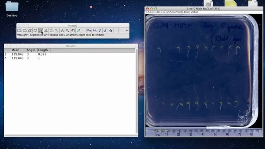Click the Results window vertical scrollbar

click(x=137, y=91)
